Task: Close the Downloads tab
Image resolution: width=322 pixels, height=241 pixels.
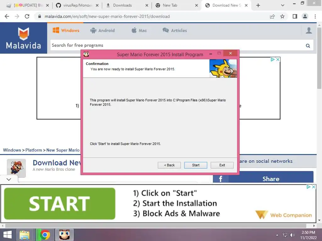Action: [x=147, y=5]
